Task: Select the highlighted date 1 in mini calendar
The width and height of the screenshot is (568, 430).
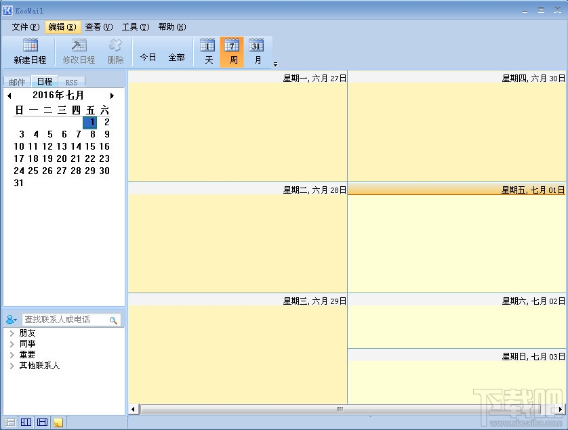Action: pos(90,123)
